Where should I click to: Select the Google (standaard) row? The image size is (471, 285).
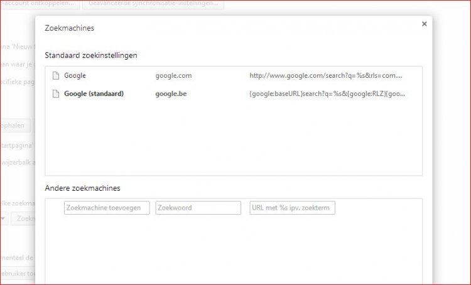click(x=234, y=94)
